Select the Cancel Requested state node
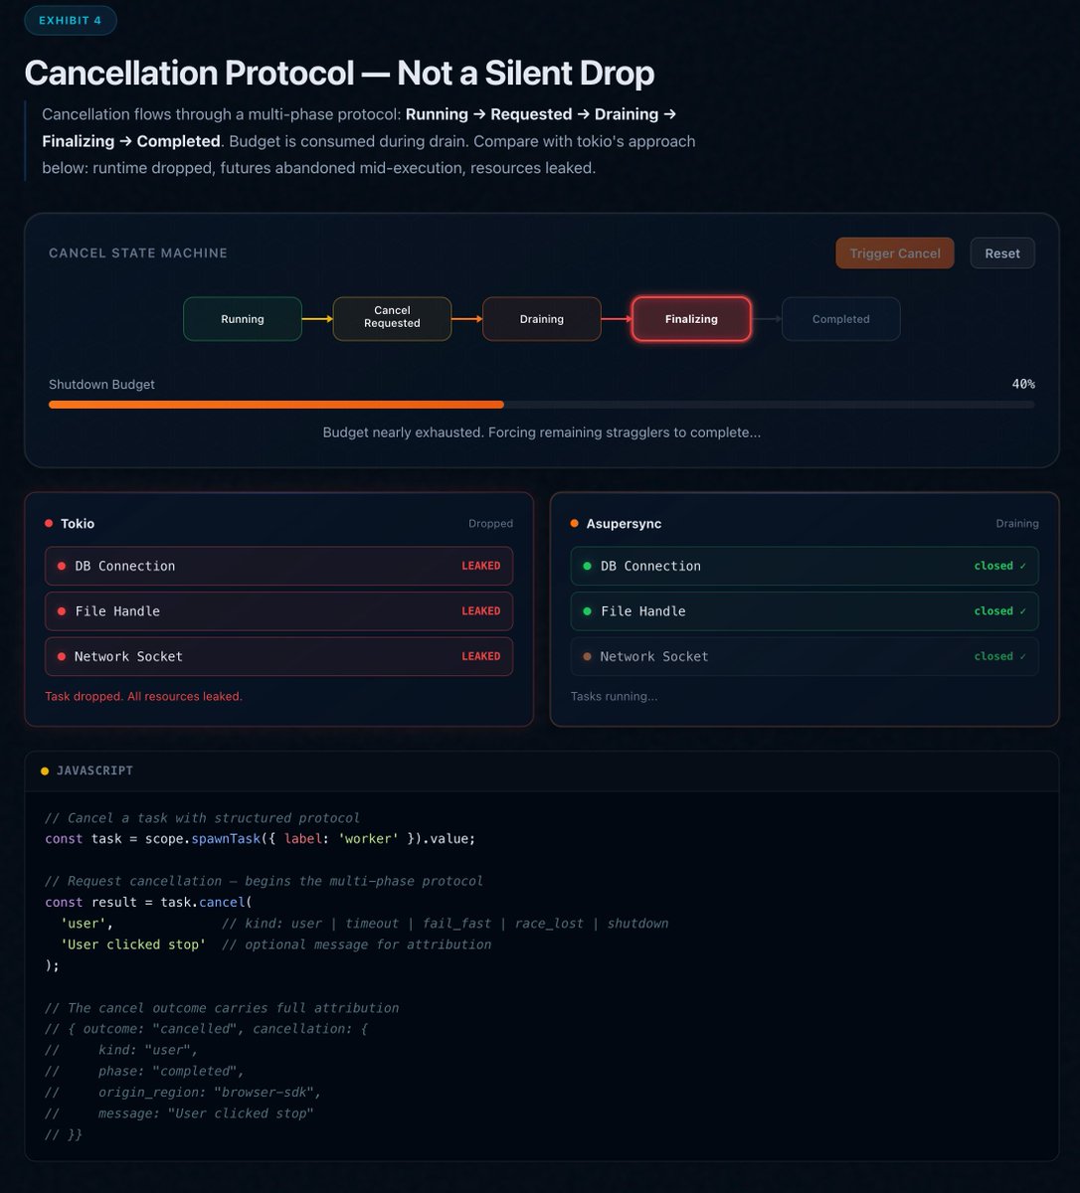Viewport: 1080px width, 1193px height. [392, 319]
